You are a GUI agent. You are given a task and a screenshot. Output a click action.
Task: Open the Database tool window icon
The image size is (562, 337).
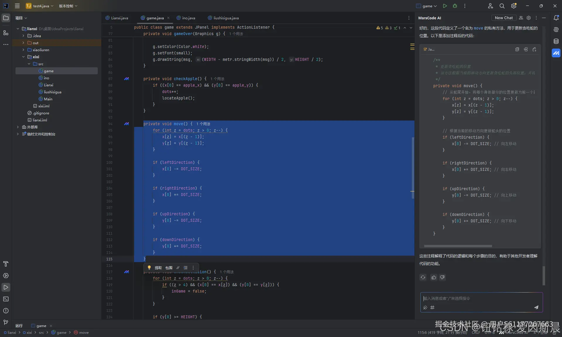556,41
